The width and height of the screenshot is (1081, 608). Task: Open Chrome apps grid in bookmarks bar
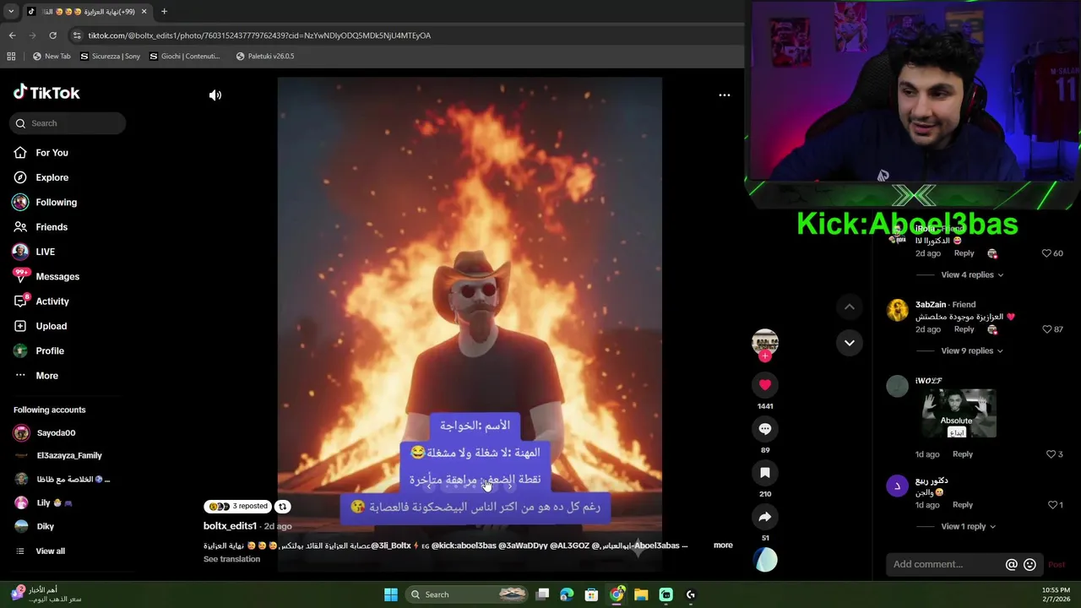pyautogui.click(x=11, y=57)
